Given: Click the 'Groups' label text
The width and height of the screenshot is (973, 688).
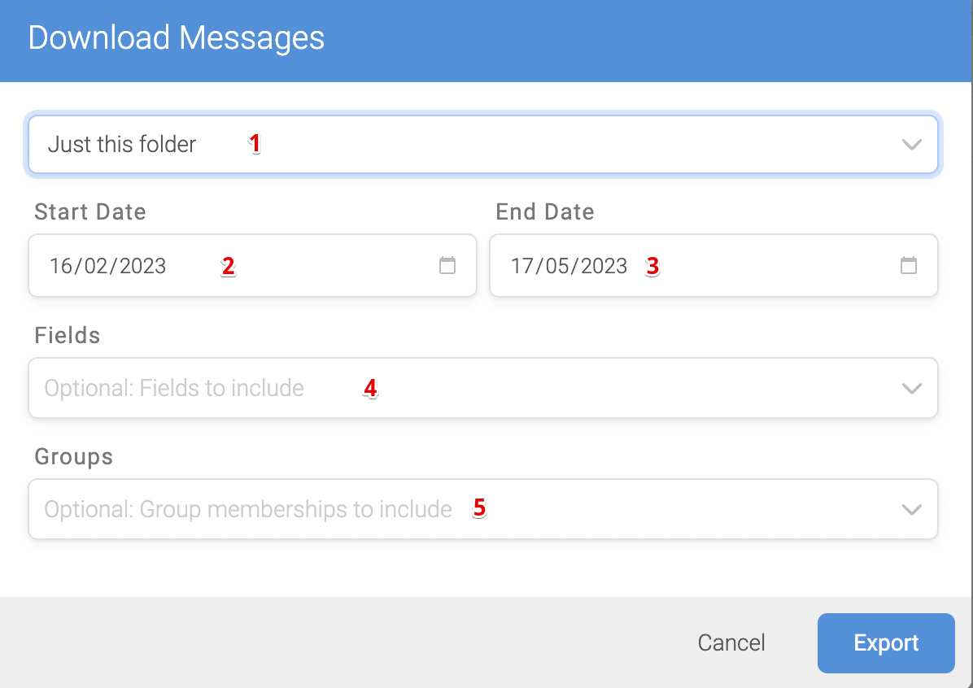Looking at the screenshot, I should click(x=74, y=457).
